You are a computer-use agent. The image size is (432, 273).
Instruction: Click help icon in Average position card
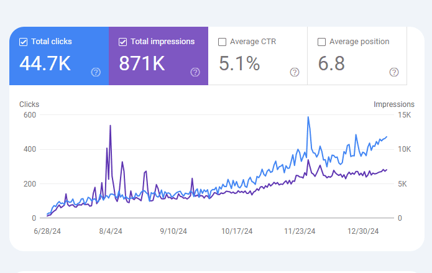click(394, 72)
